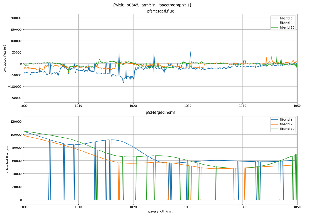Select fiberId 10 label in the pfsMerged.flux legend
This screenshot has height=217, width=310.
287,27
